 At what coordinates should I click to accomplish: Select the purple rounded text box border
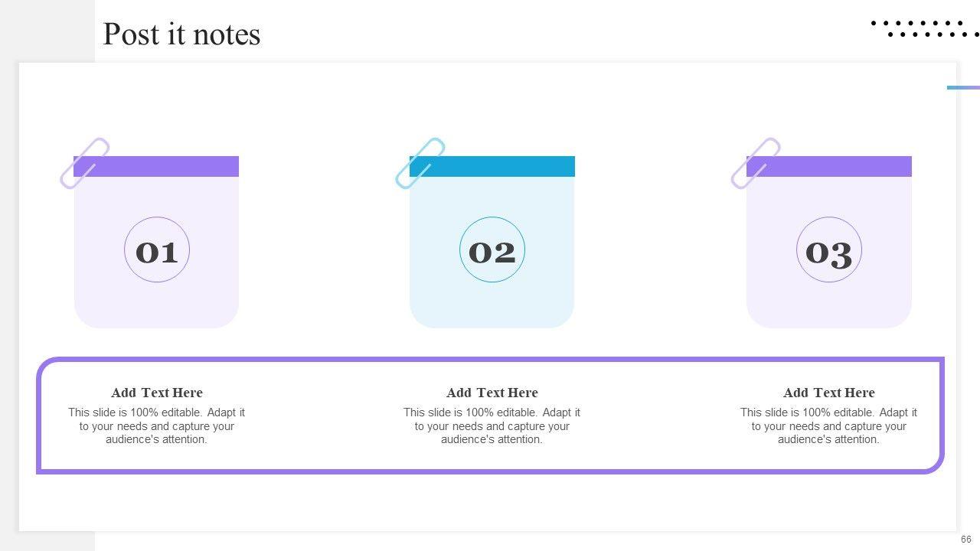coord(490,359)
